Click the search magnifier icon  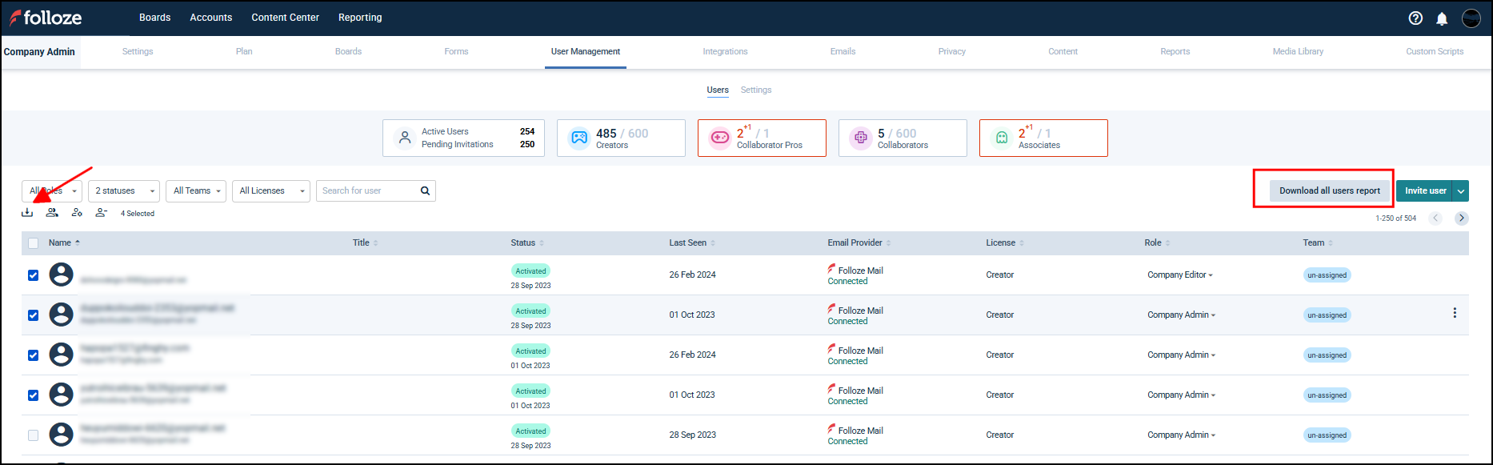point(425,191)
